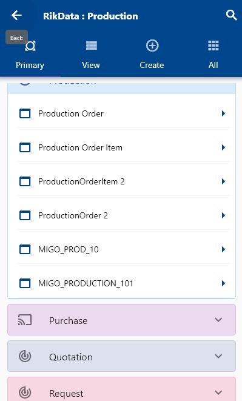Click the arrow next to ProductionOrderItem 2
Viewport: 242px width, 401px height.
[223, 181]
